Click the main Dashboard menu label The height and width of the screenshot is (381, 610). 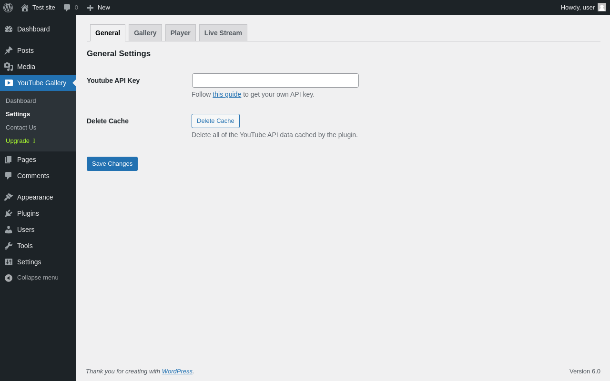[33, 29]
